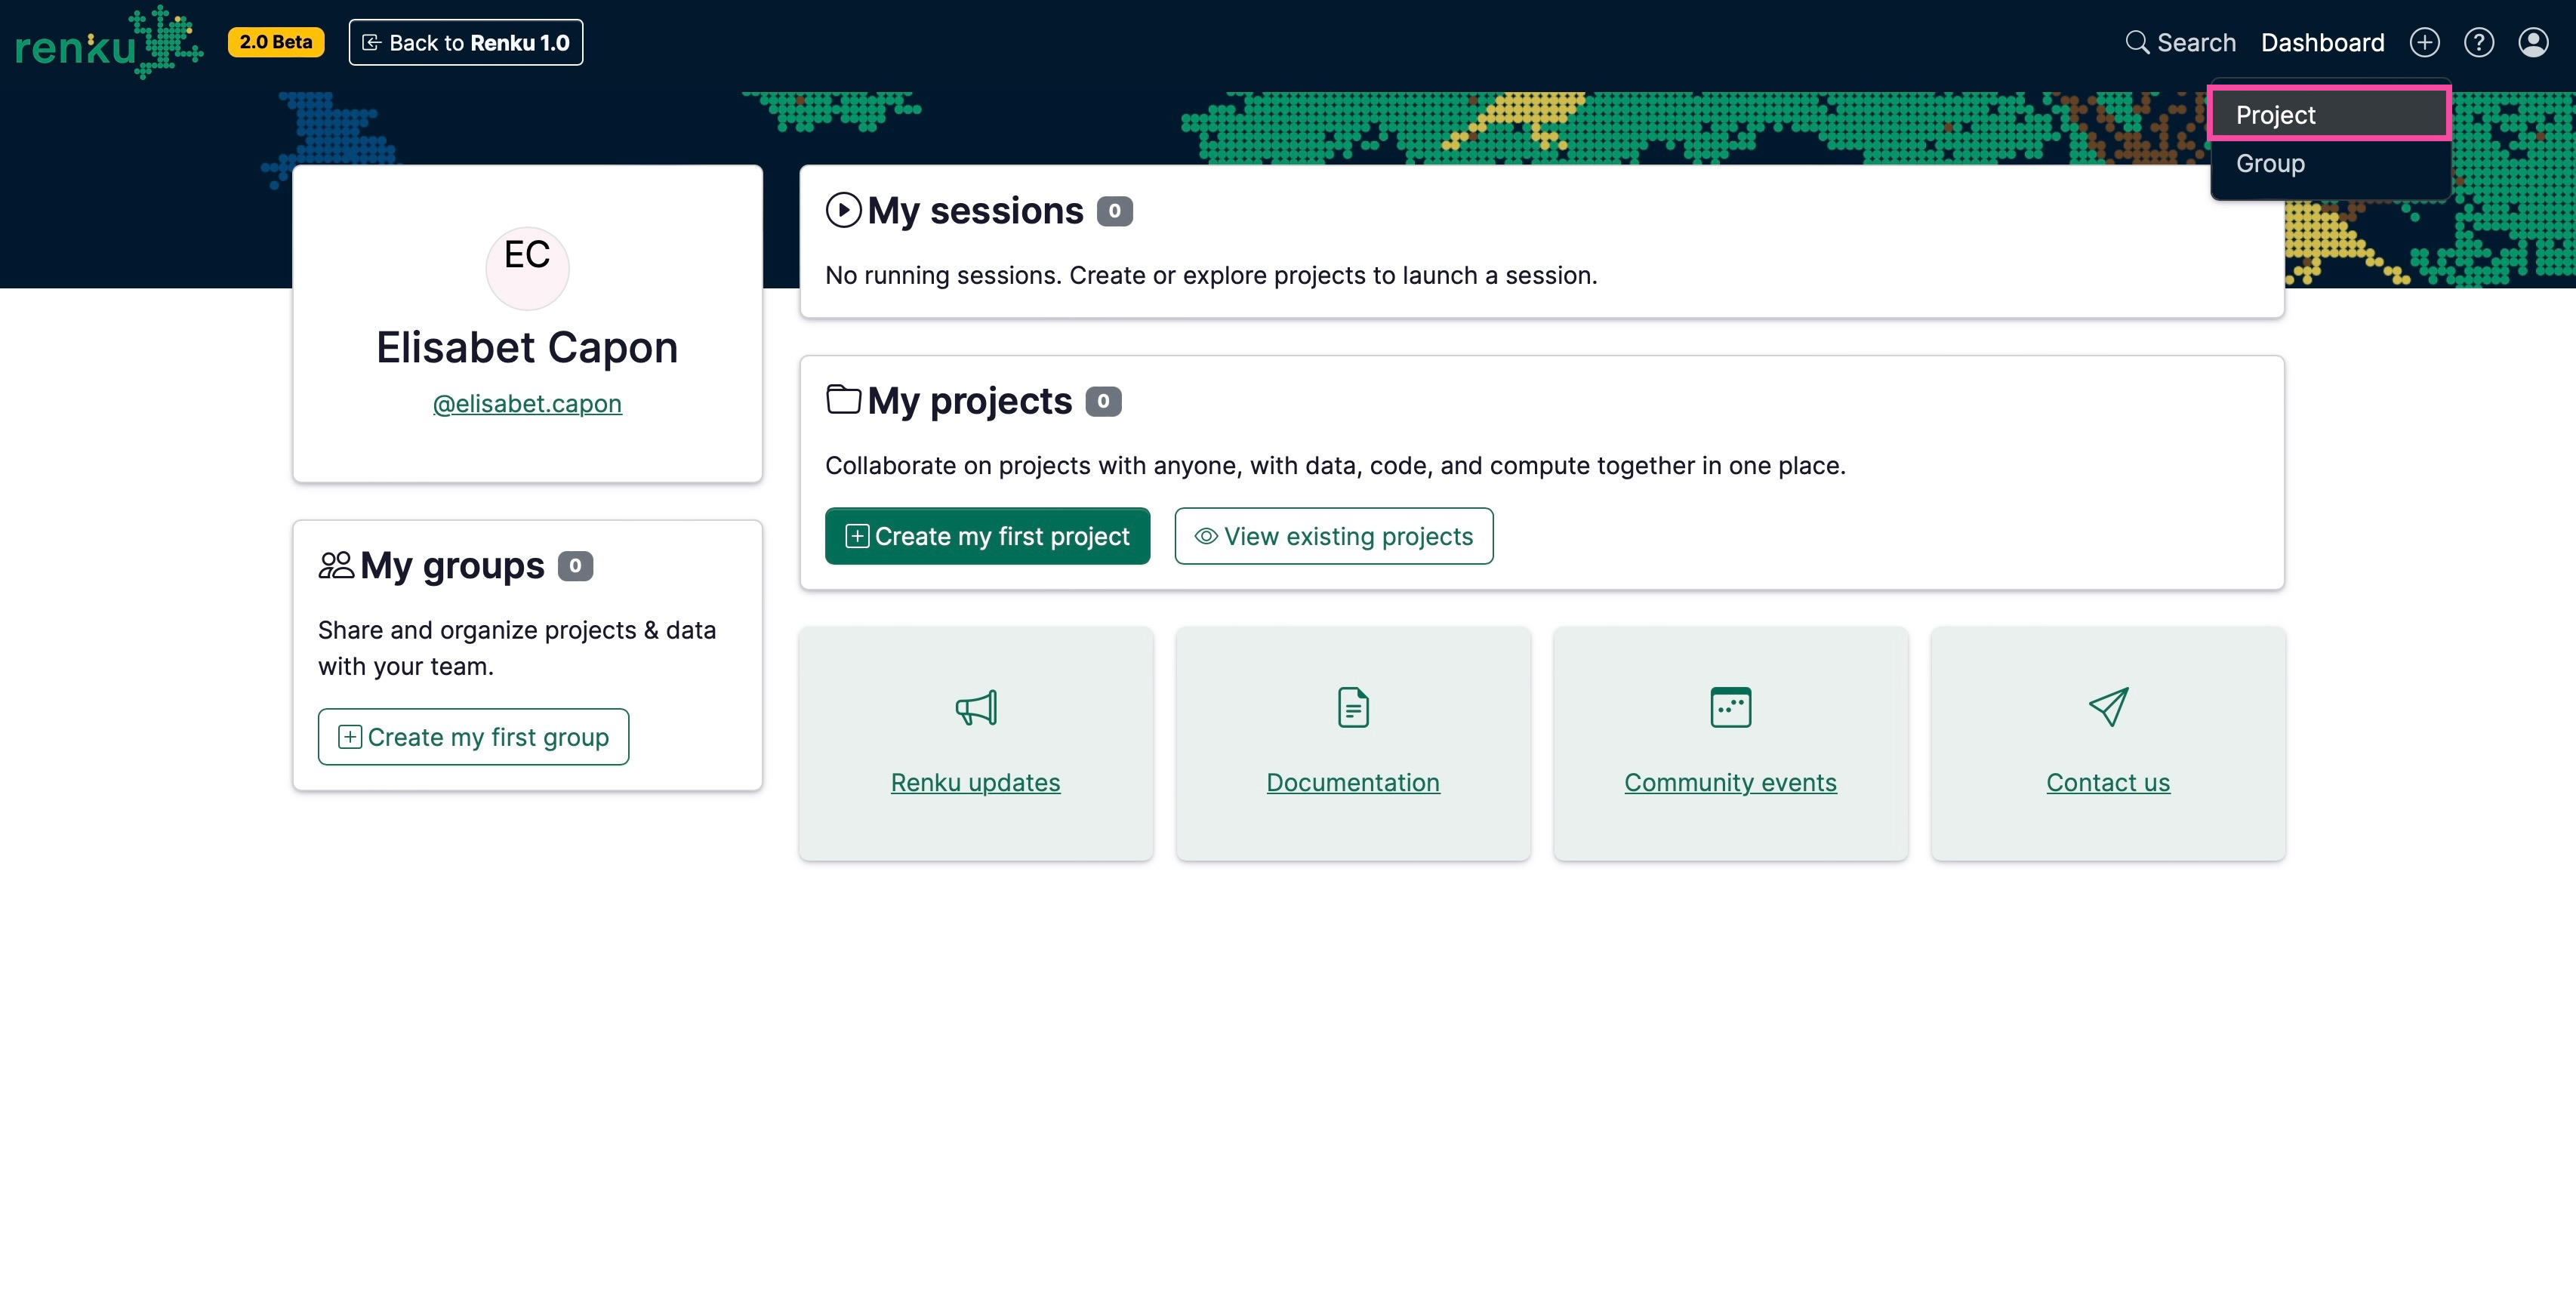
Task: Click the 'Collaborate on projects with anyone' text
Action: click(1335, 465)
